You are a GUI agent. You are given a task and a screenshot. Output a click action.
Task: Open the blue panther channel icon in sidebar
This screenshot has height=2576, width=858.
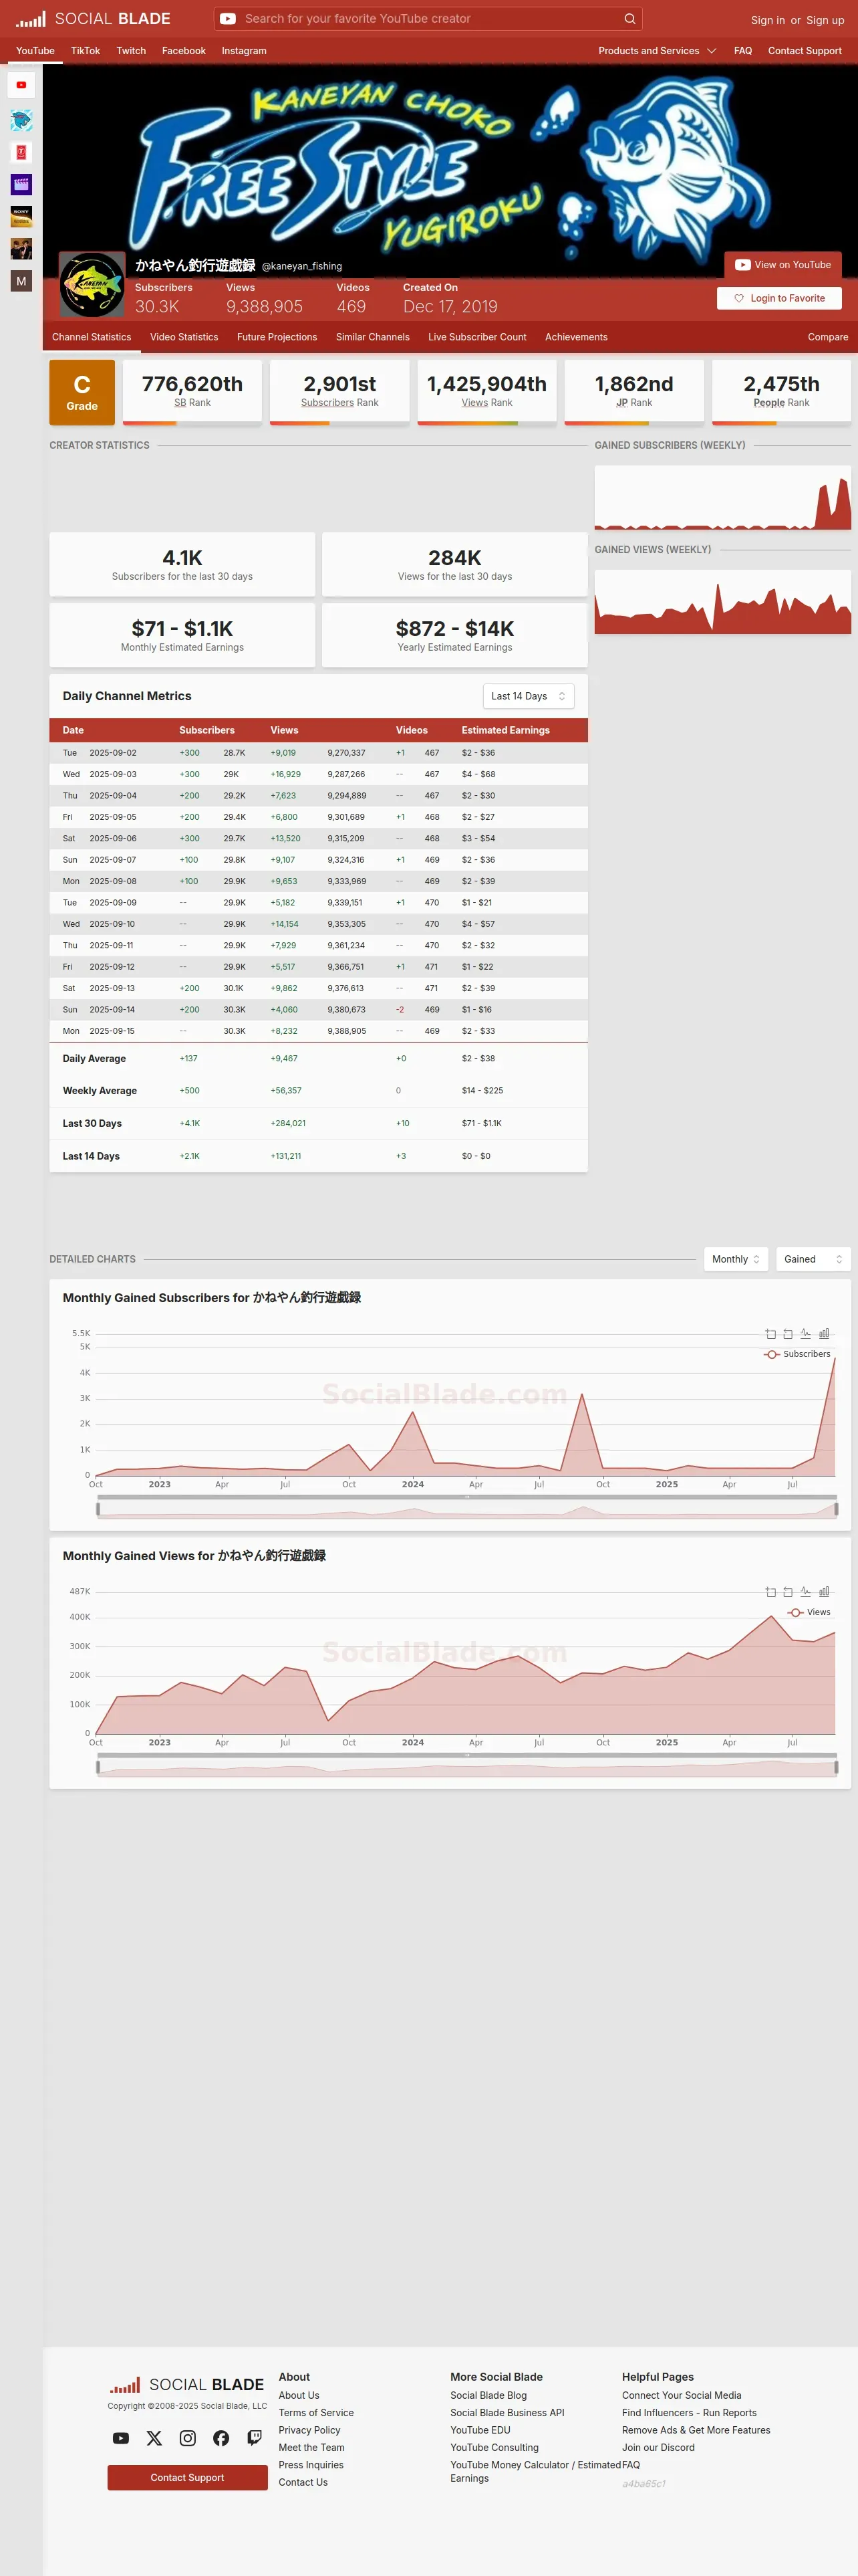(21, 120)
